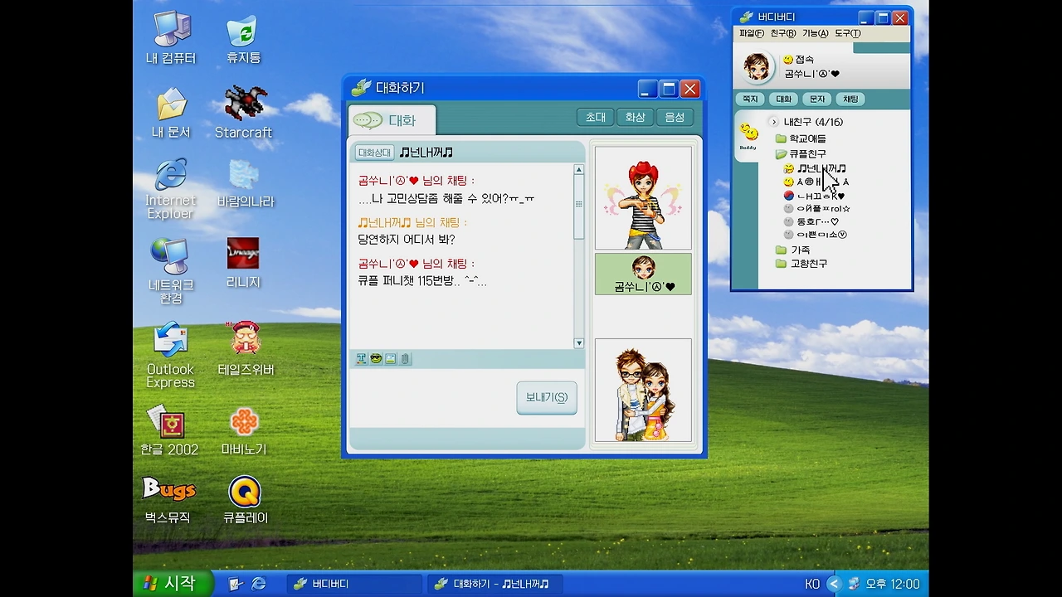Image resolution: width=1062 pixels, height=597 pixels.
Task: Click the 초대 invite button
Action: pos(596,118)
